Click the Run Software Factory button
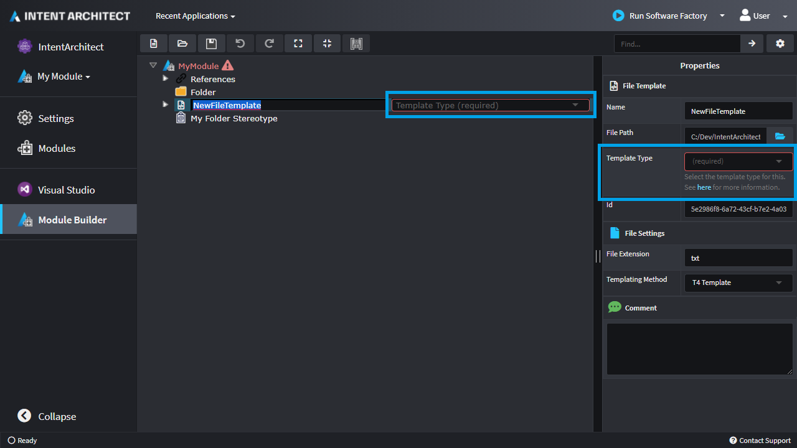The width and height of the screenshot is (797, 448). (660, 16)
